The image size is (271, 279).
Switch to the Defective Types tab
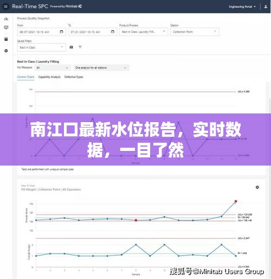click(x=74, y=77)
